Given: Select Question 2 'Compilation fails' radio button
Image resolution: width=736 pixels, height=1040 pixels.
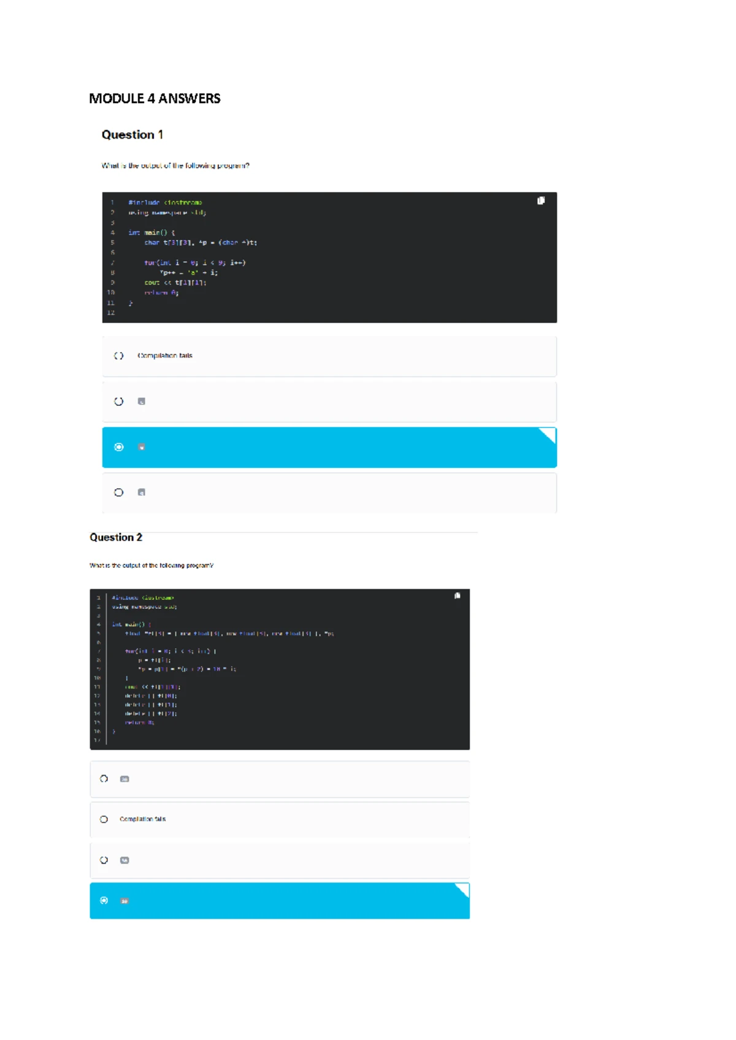Looking at the screenshot, I should (104, 819).
